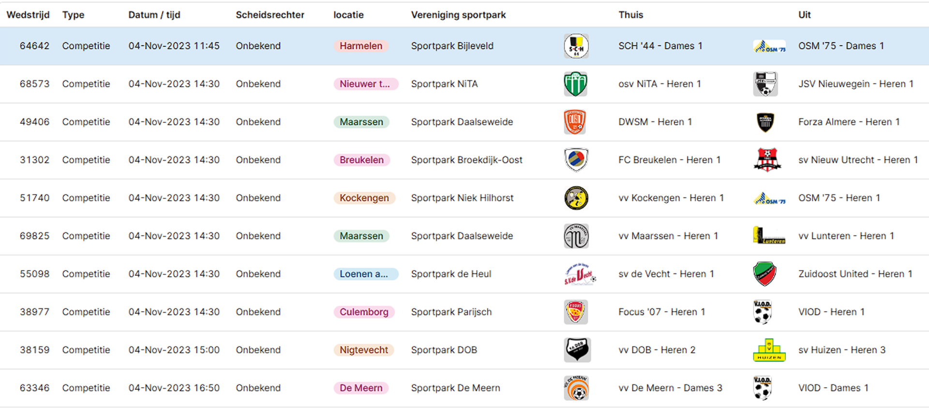Click the FC Breukelen club logo
The height and width of the screenshot is (408, 929).
[576, 160]
